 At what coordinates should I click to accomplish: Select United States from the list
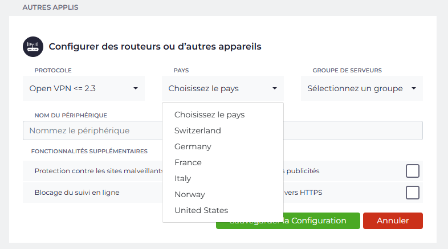click(201, 210)
